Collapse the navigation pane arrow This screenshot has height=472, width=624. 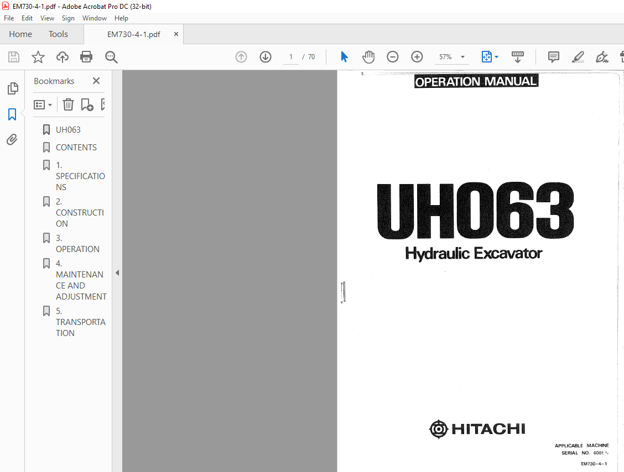pyautogui.click(x=117, y=273)
